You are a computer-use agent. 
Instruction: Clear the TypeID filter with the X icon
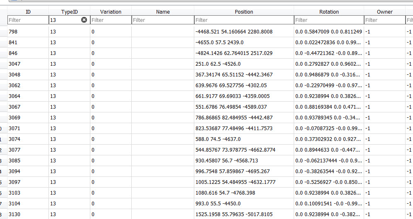click(x=84, y=20)
